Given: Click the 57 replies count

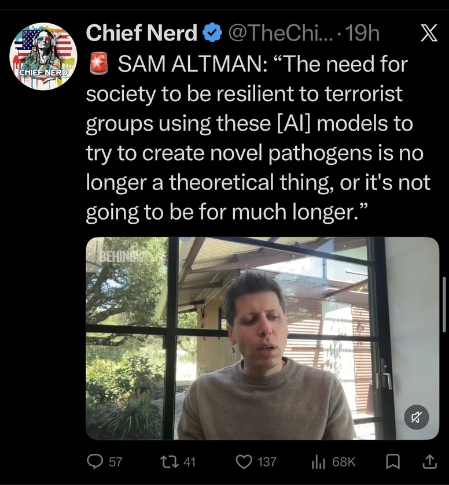Looking at the screenshot, I should pos(116,462).
